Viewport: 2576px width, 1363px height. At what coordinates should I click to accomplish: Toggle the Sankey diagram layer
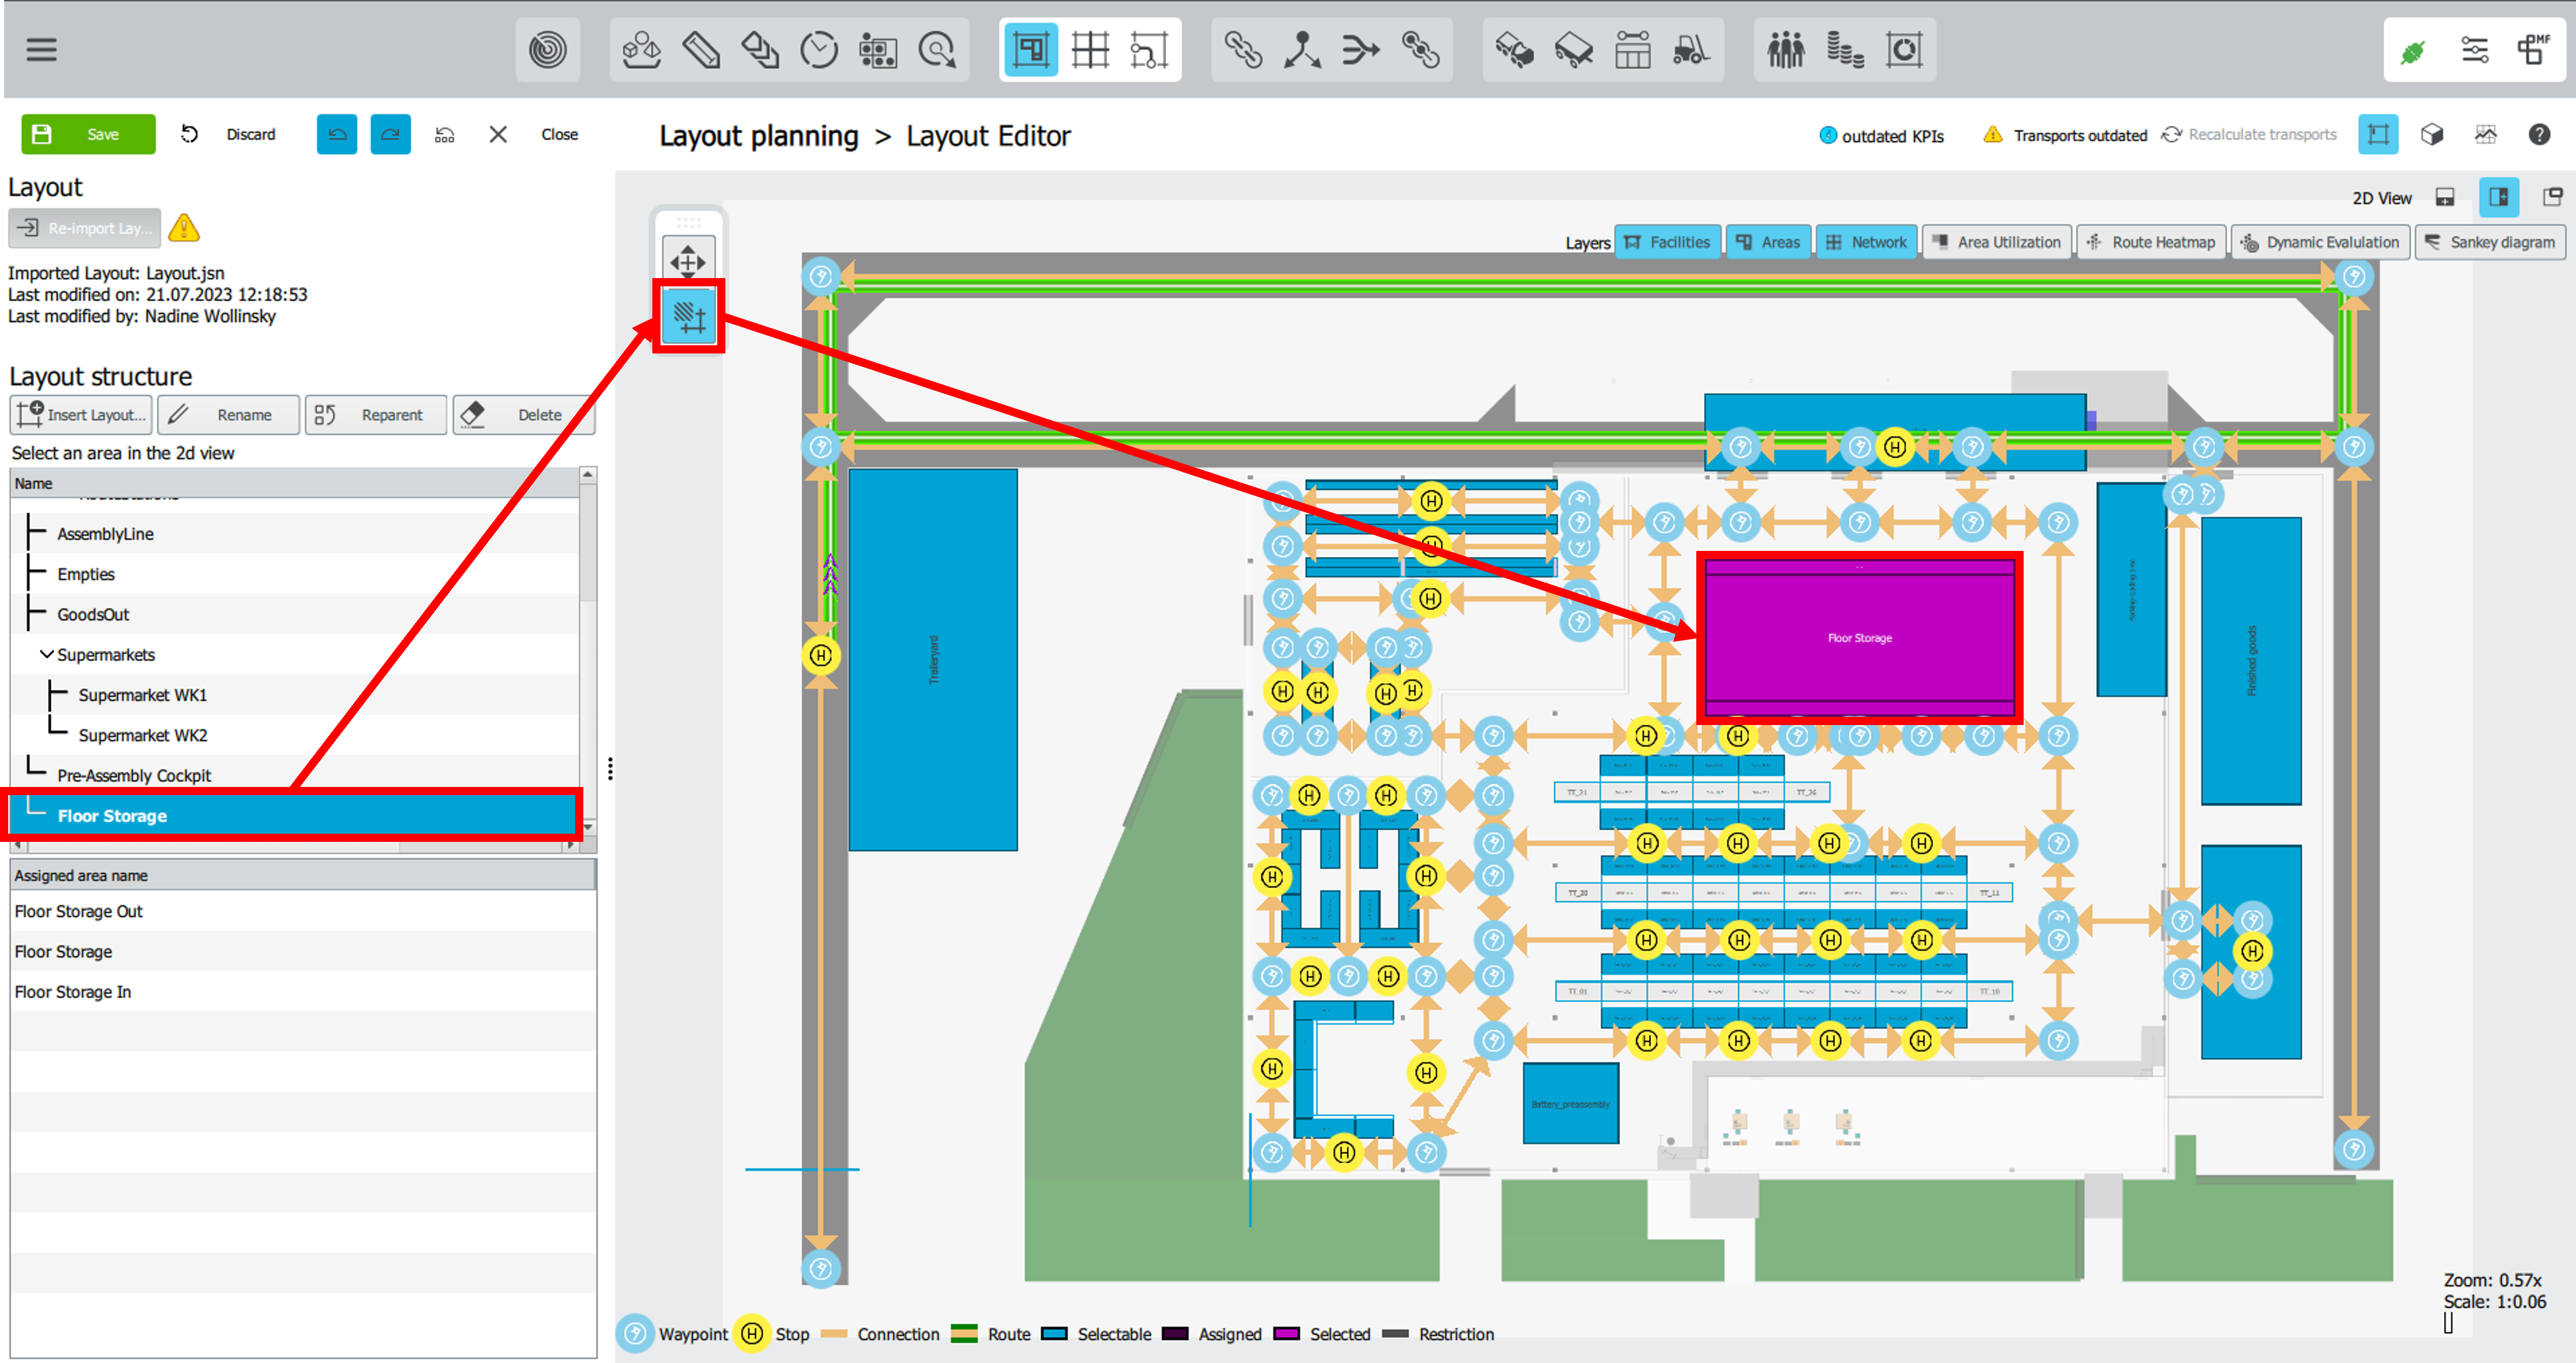(x=2489, y=242)
